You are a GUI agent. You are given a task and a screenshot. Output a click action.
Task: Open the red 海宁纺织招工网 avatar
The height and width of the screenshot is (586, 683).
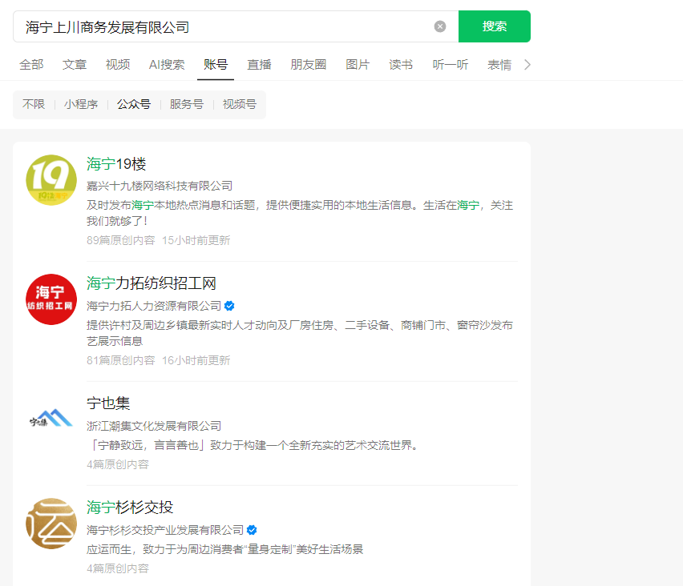point(51,299)
